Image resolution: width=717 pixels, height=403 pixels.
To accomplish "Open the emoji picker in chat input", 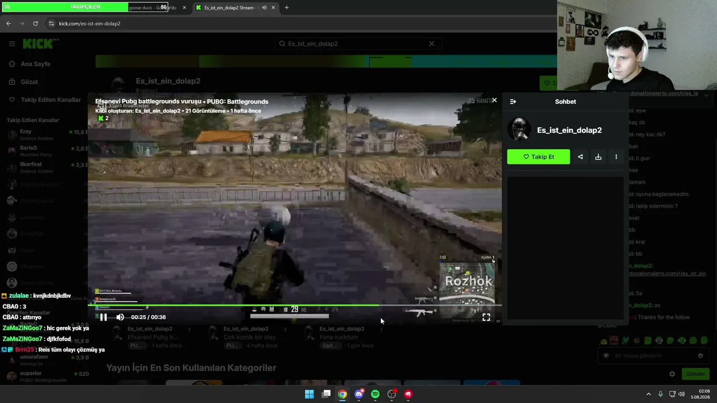I will [700, 355].
